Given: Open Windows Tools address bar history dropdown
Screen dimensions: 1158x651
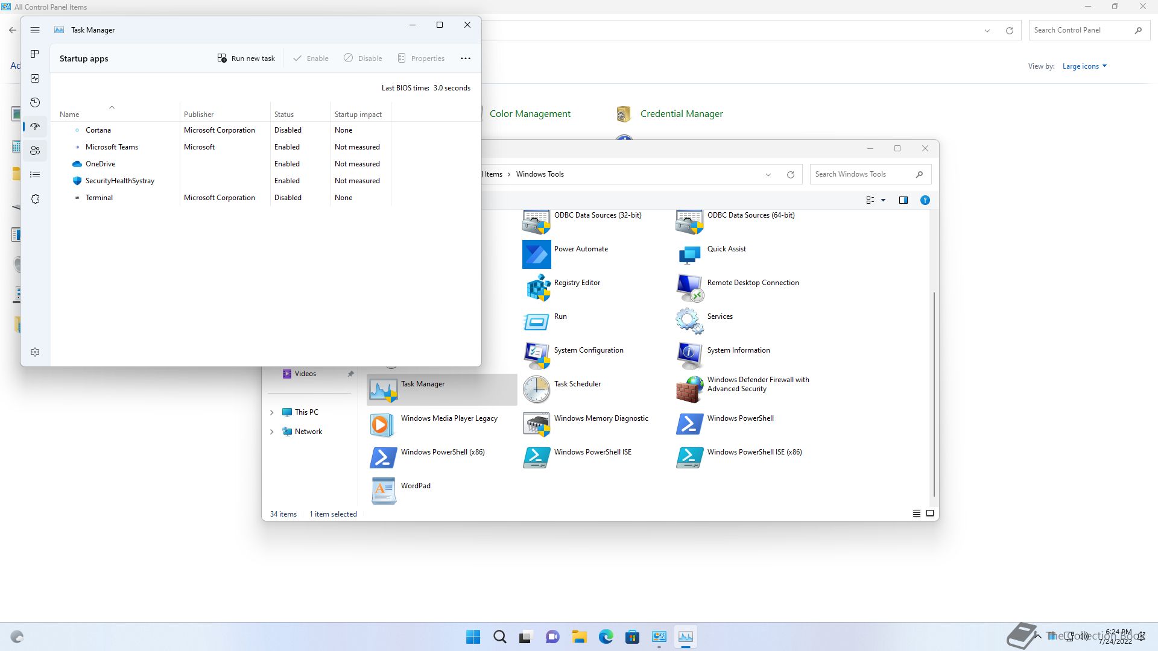Looking at the screenshot, I should 768,175.
